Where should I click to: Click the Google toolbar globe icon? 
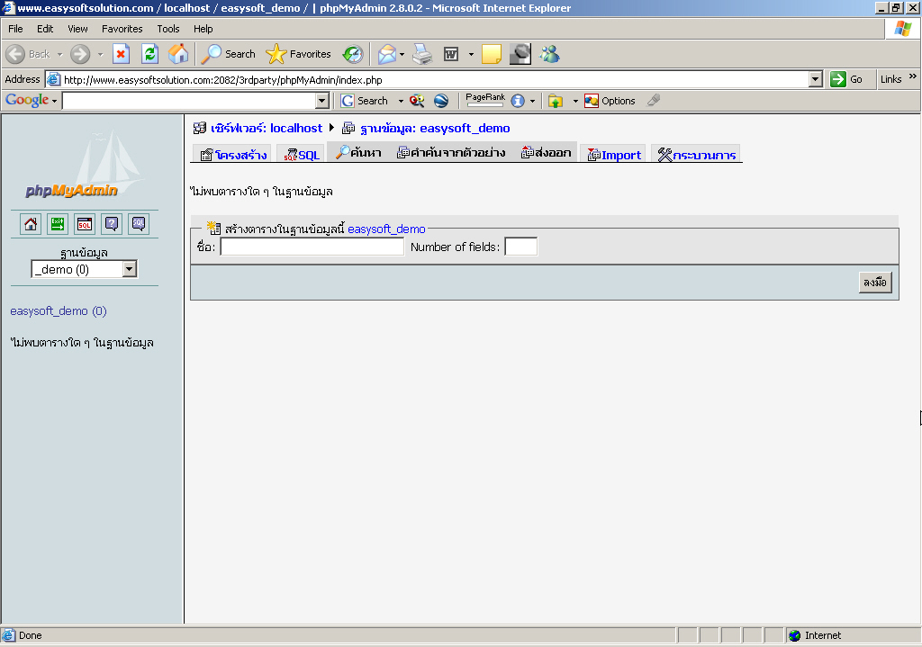point(441,101)
